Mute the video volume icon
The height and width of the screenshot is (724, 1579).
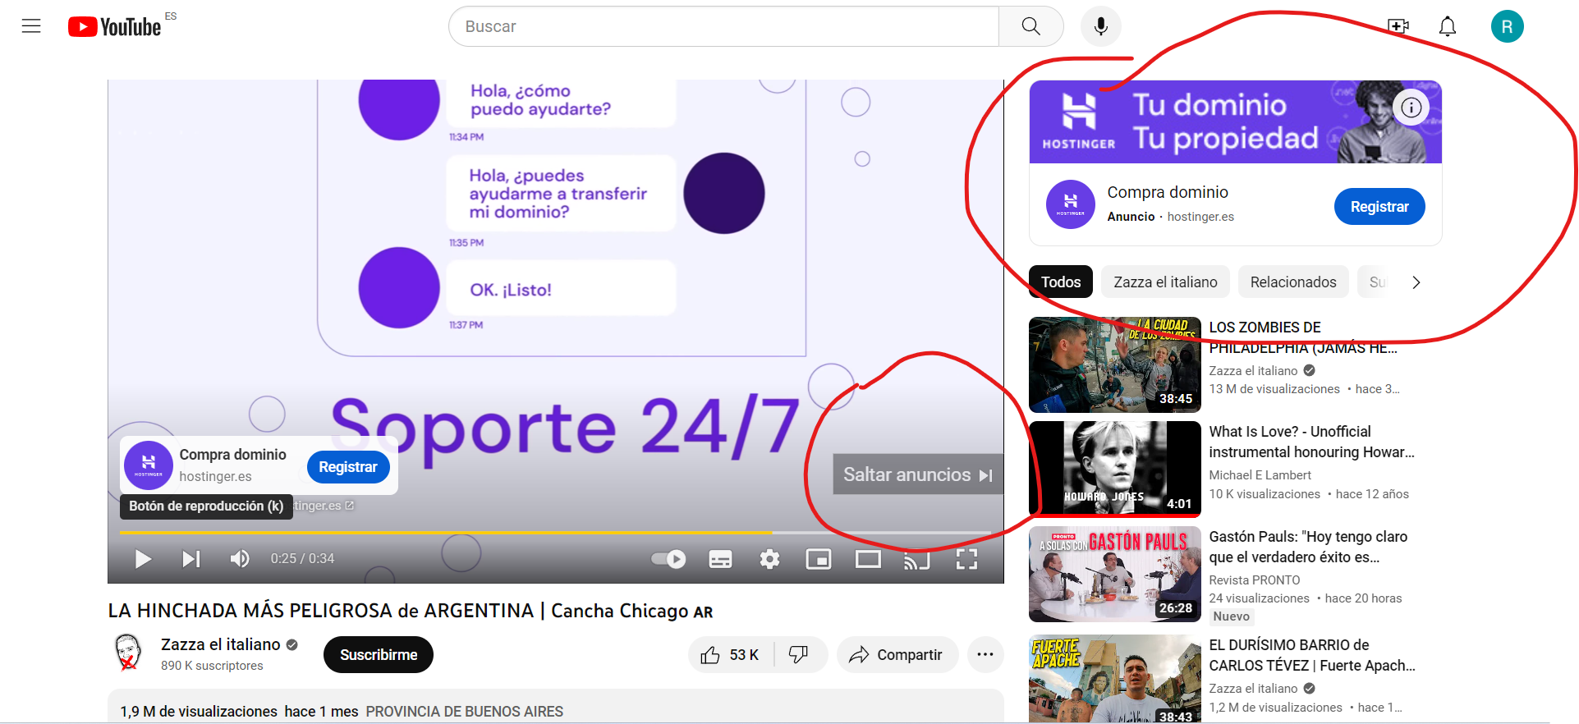240,559
